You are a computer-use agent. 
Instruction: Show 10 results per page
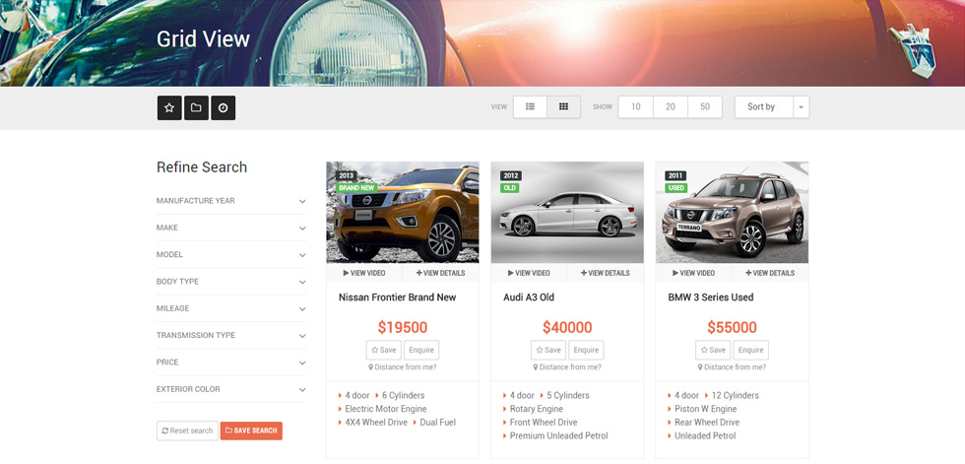636,107
